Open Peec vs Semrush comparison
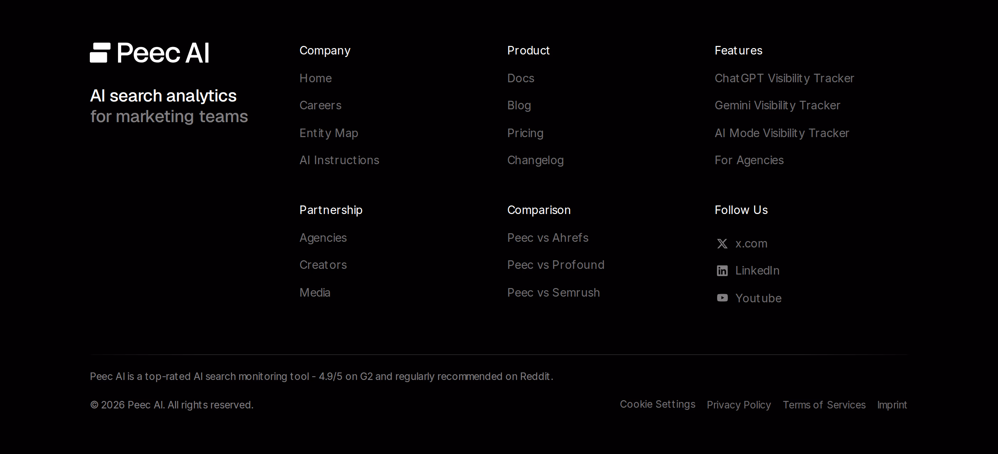Image resolution: width=998 pixels, height=454 pixels. 554,293
